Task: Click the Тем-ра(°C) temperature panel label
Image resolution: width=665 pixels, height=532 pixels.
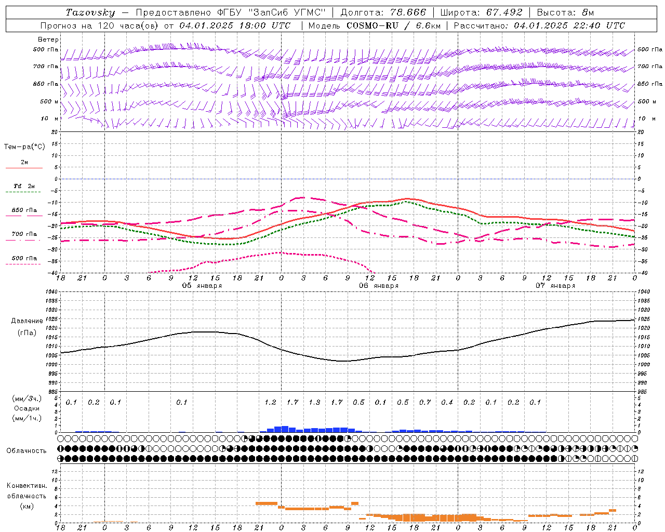Action: click(x=24, y=147)
